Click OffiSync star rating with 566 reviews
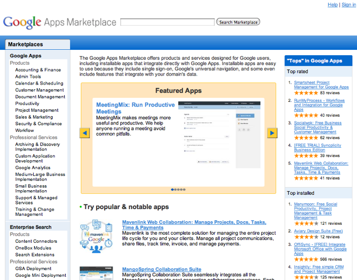The image size is (357, 280). click(x=306, y=260)
